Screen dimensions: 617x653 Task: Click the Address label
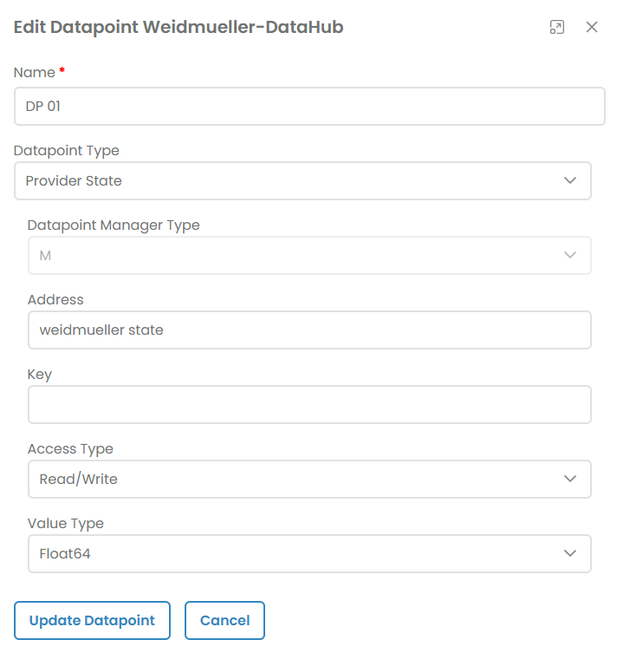coord(55,300)
